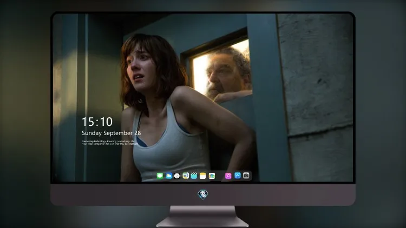Click the 15:10 clock display
Screen dimensions: 406x228
click(97, 122)
